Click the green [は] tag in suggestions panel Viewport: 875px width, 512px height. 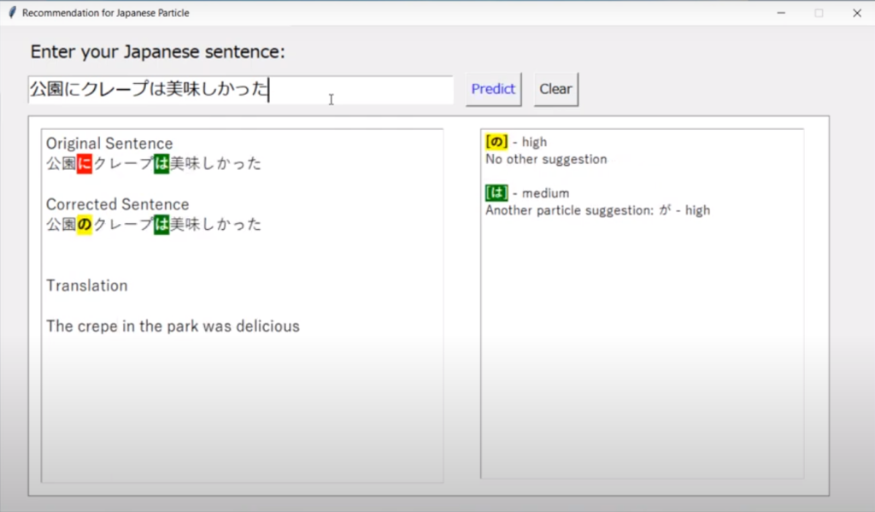tap(496, 193)
